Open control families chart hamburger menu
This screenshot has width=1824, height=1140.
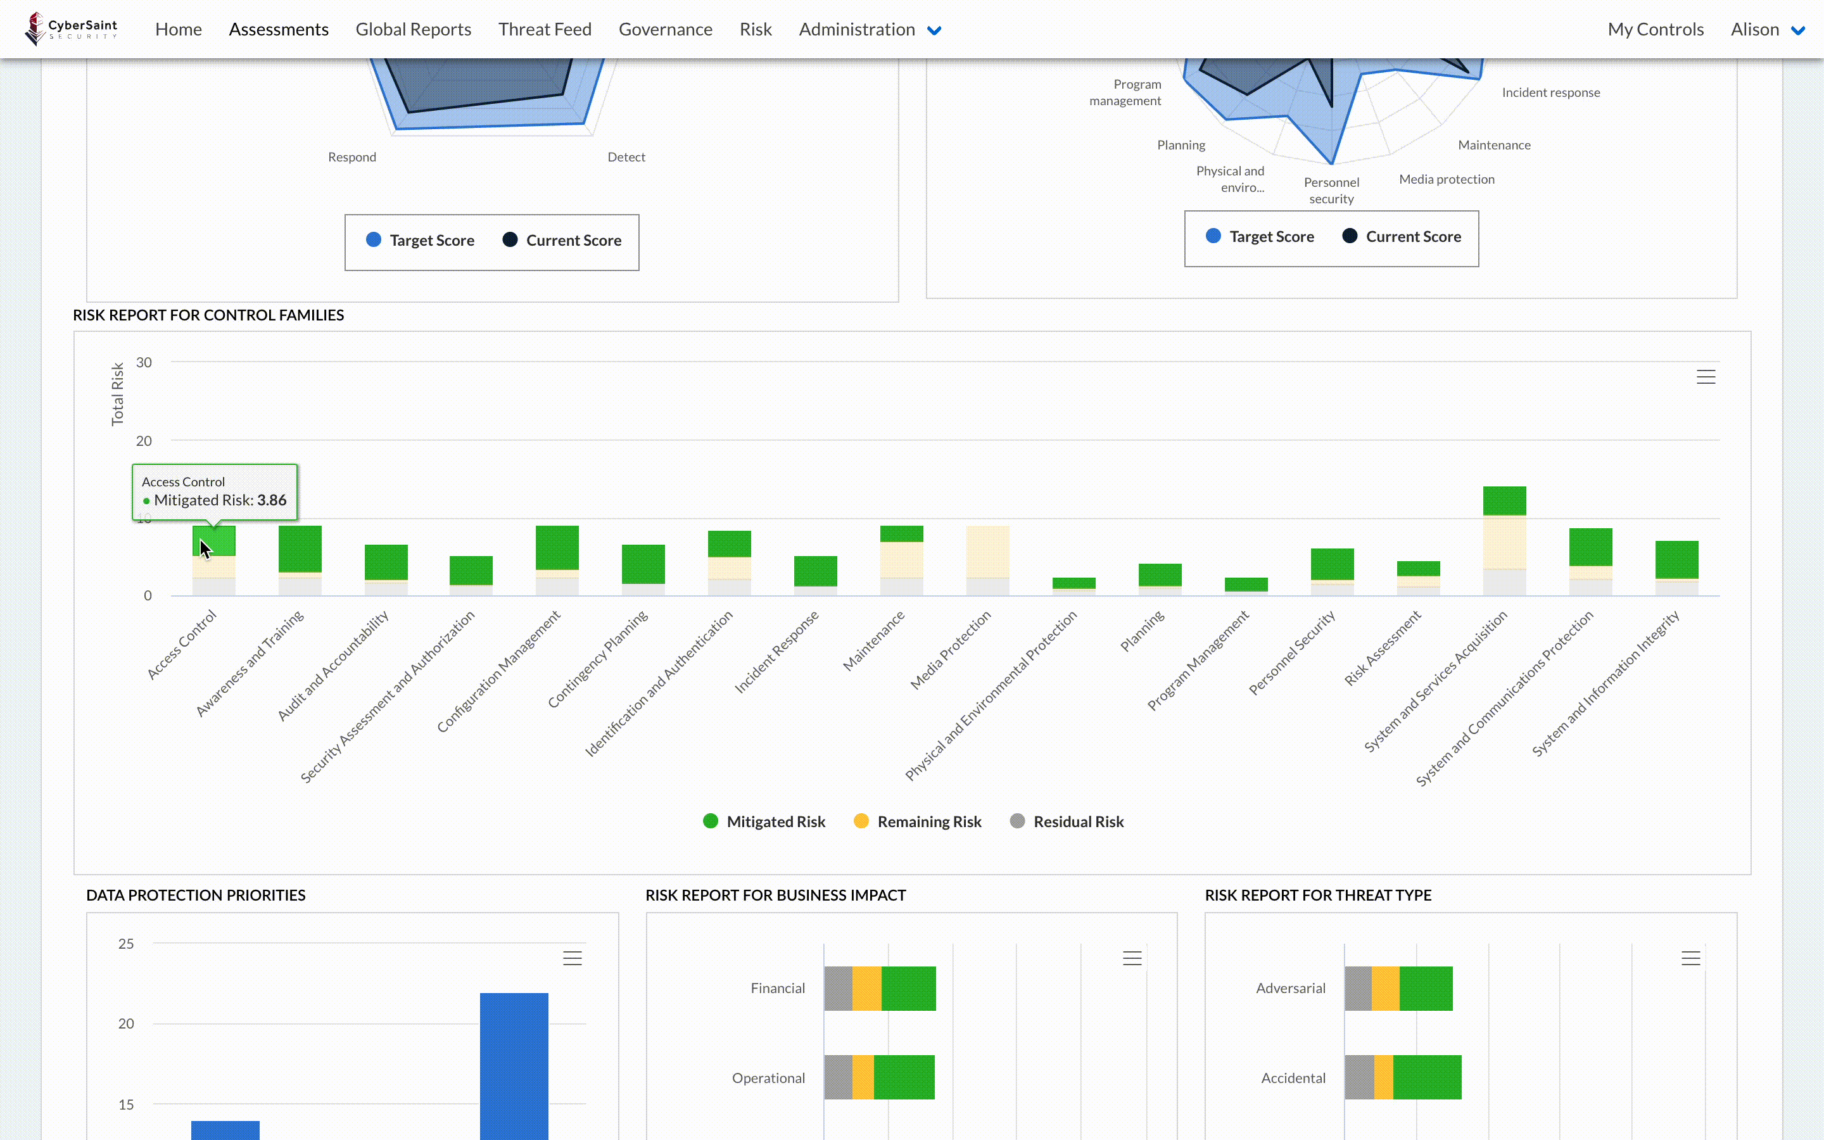click(x=1706, y=376)
